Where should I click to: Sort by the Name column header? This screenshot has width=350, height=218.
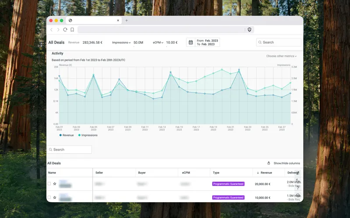click(52, 172)
